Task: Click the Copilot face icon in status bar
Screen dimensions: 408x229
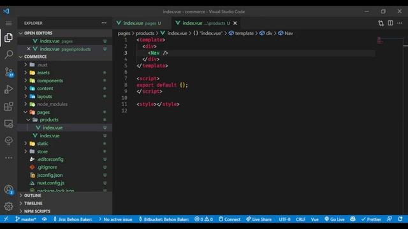Action: [x=353, y=219]
